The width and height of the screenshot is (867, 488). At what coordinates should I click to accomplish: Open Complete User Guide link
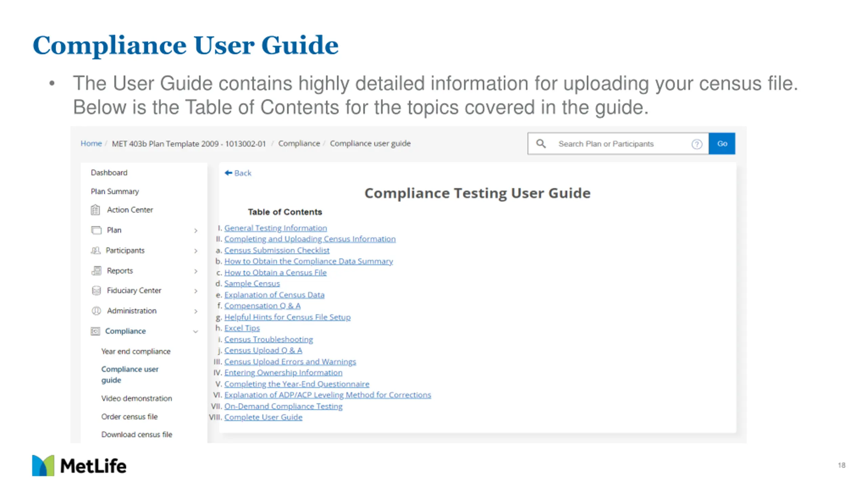click(x=263, y=417)
